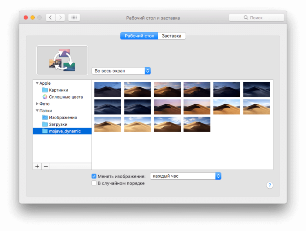Viewport: 306px width, 231px height.
Task: Remove folder with the minus button
Action: [46, 167]
